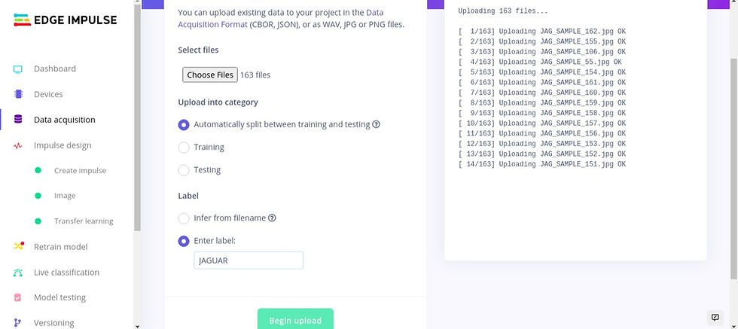The width and height of the screenshot is (738, 329).
Task: Open the chat feedback icon at bottom right
Action: tap(715, 317)
